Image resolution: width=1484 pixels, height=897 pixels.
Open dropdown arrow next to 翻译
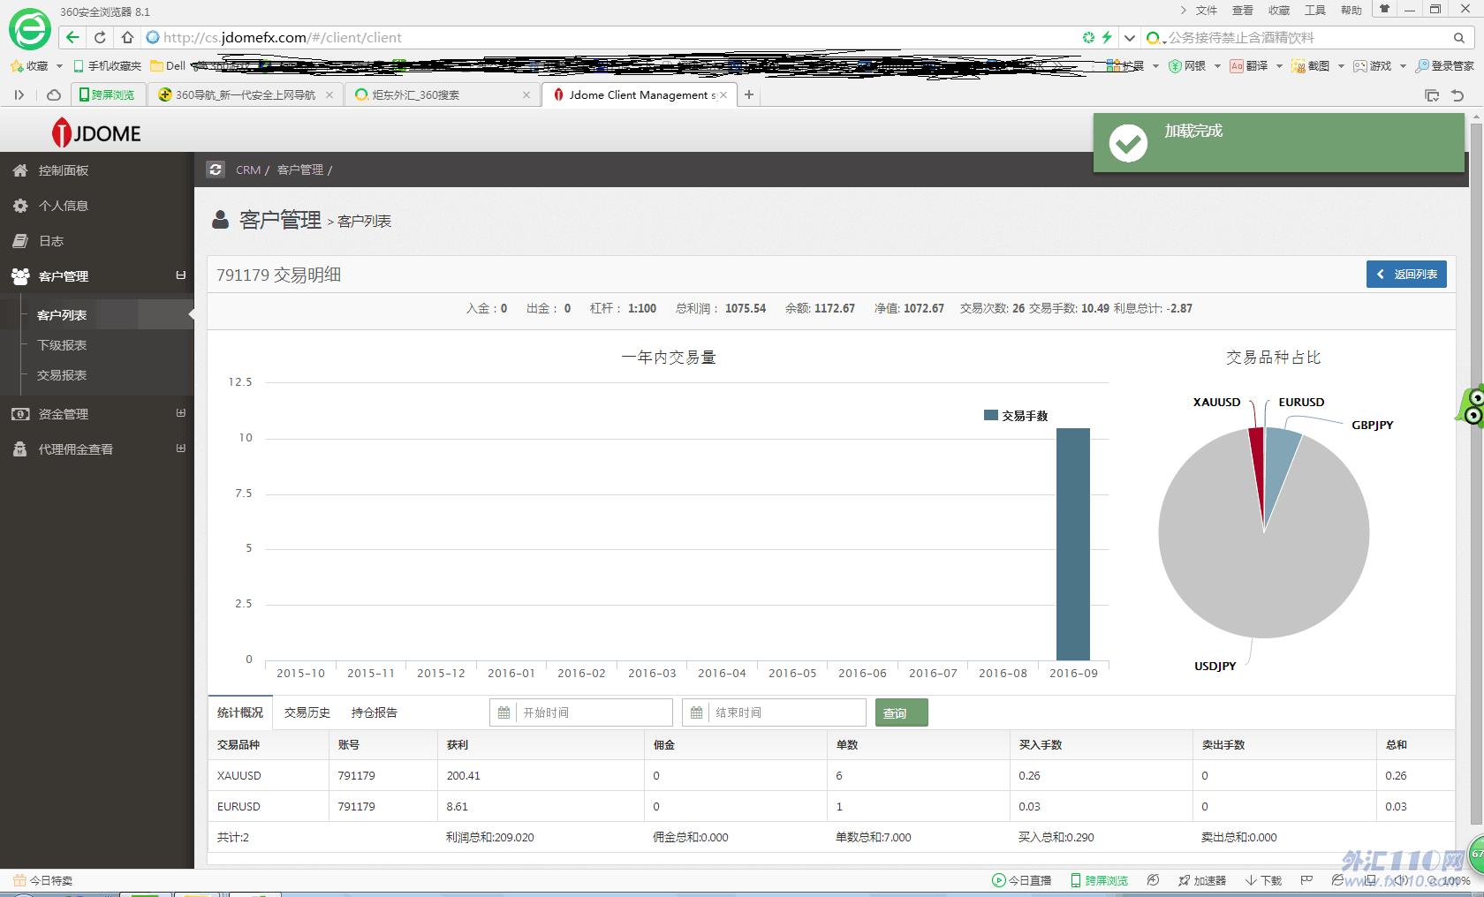click(1279, 66)
